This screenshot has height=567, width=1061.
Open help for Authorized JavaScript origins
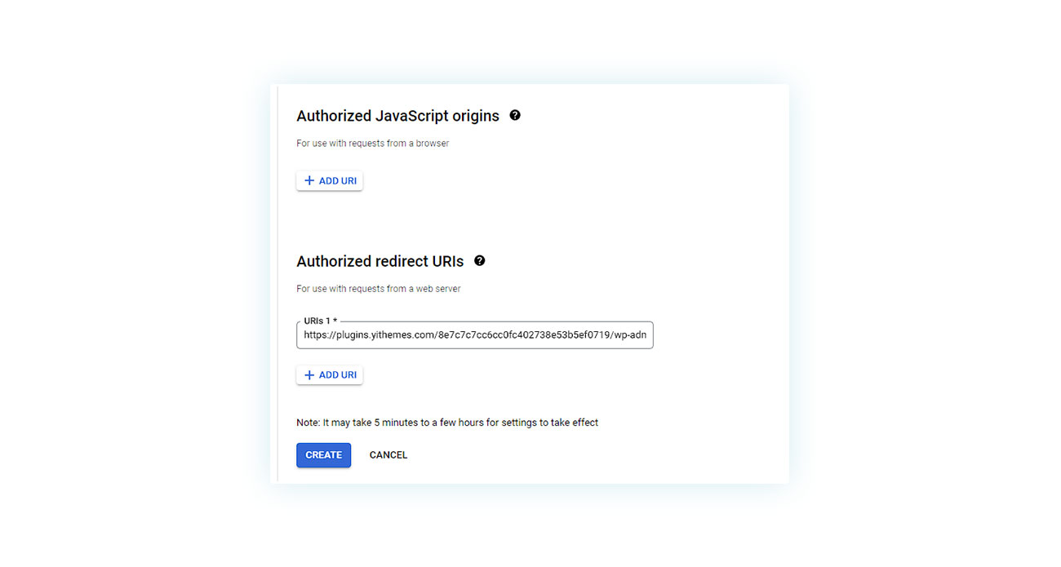point(515,115)
